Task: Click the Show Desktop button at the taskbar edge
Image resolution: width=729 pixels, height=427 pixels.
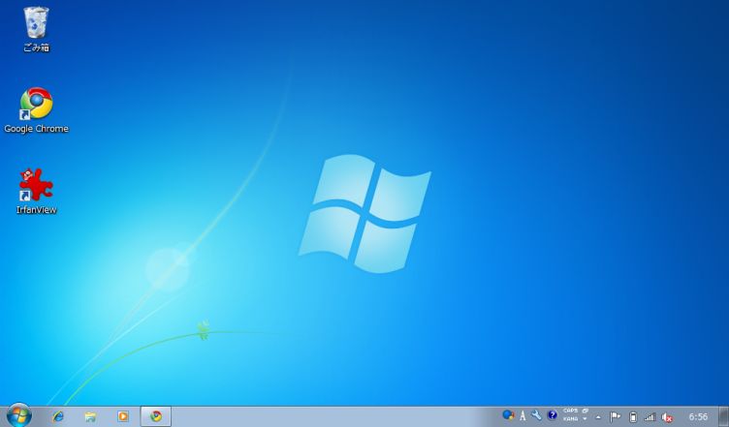Action: coord(723,416)
